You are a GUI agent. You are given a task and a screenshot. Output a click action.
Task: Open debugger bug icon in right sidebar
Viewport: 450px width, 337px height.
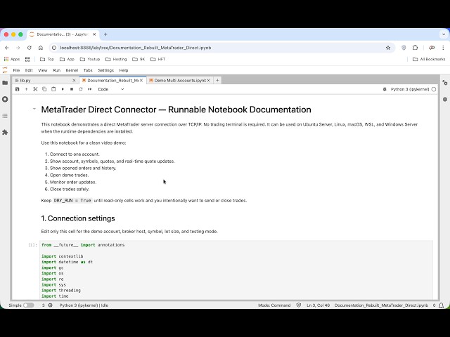[445, 99]
